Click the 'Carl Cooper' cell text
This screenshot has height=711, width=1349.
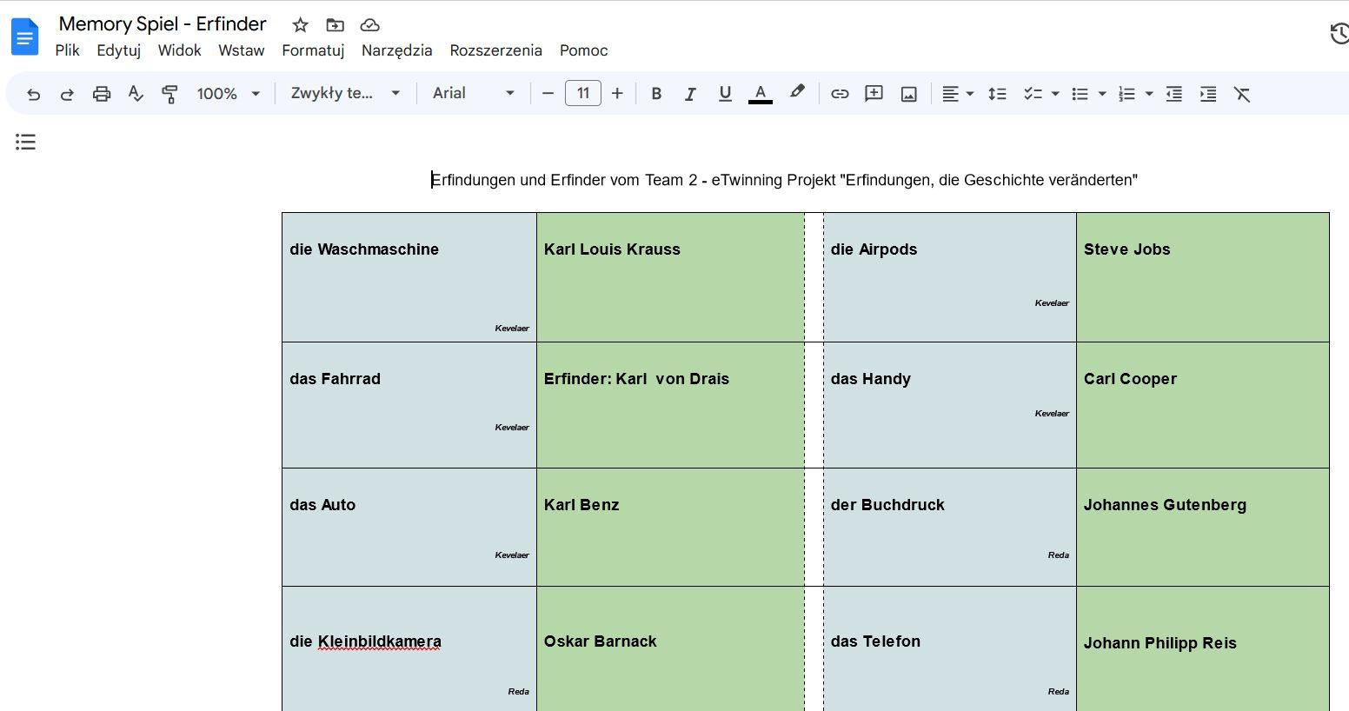click(x=1130, y=379)
